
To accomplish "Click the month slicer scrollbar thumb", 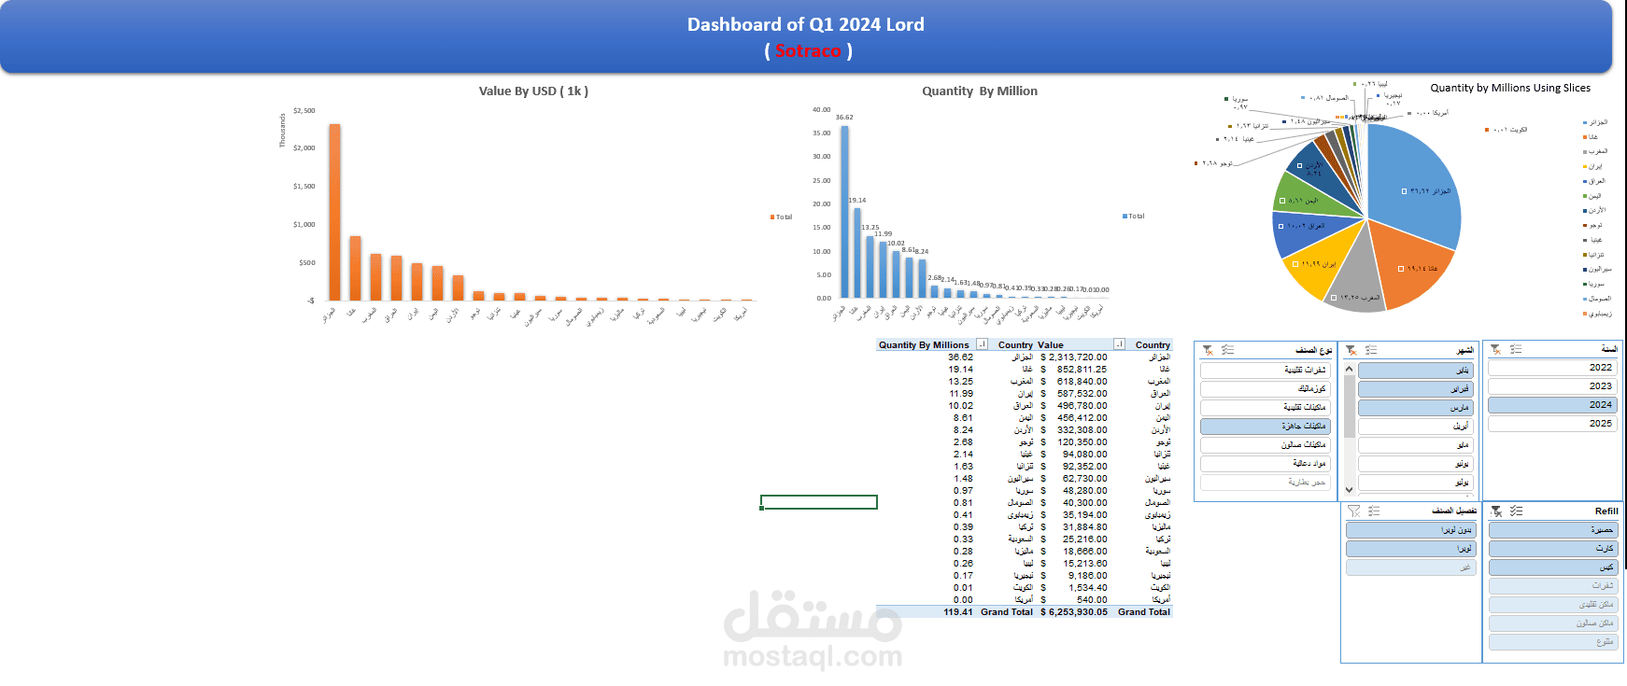I will [x=1349, y=406].
